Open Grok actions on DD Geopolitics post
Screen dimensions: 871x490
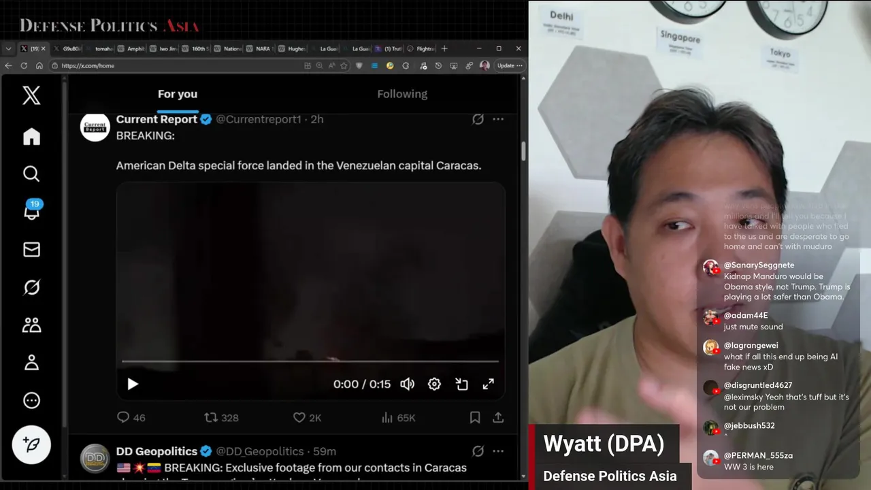point(478,451)
